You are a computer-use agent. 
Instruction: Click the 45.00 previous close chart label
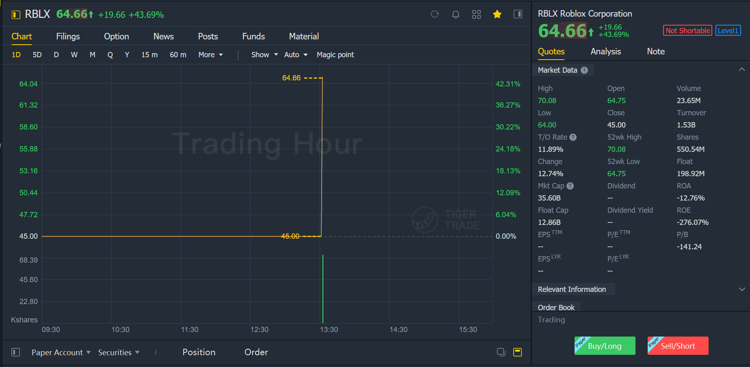pyautogui.click(x=290, y=236)
